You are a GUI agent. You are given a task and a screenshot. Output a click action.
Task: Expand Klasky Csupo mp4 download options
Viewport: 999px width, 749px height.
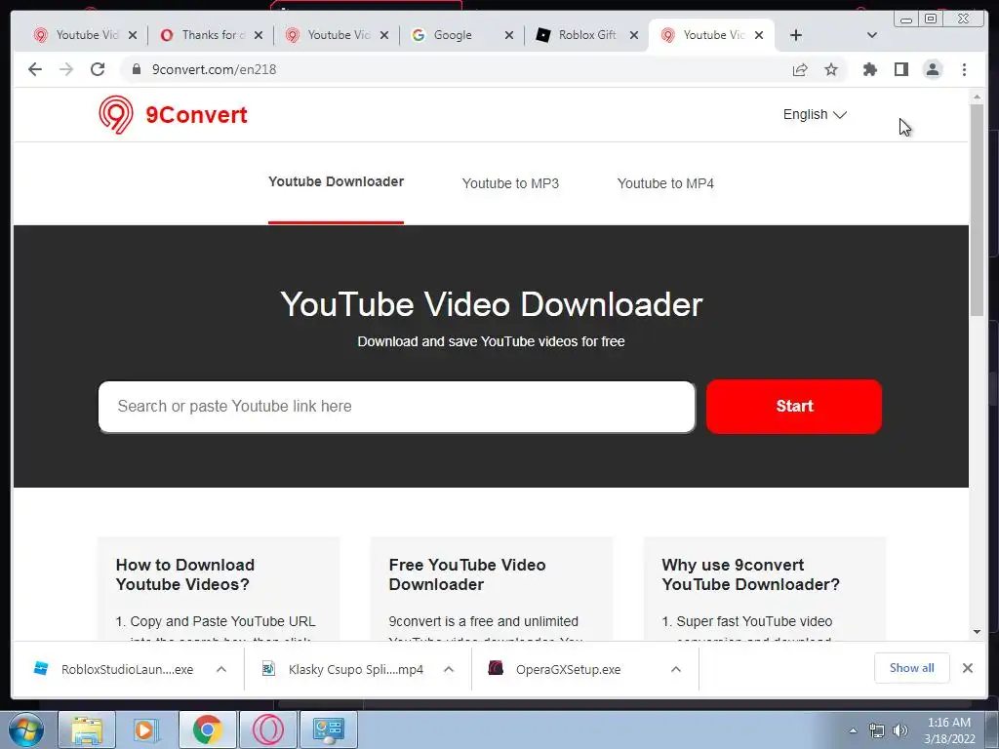pos(449,669)
